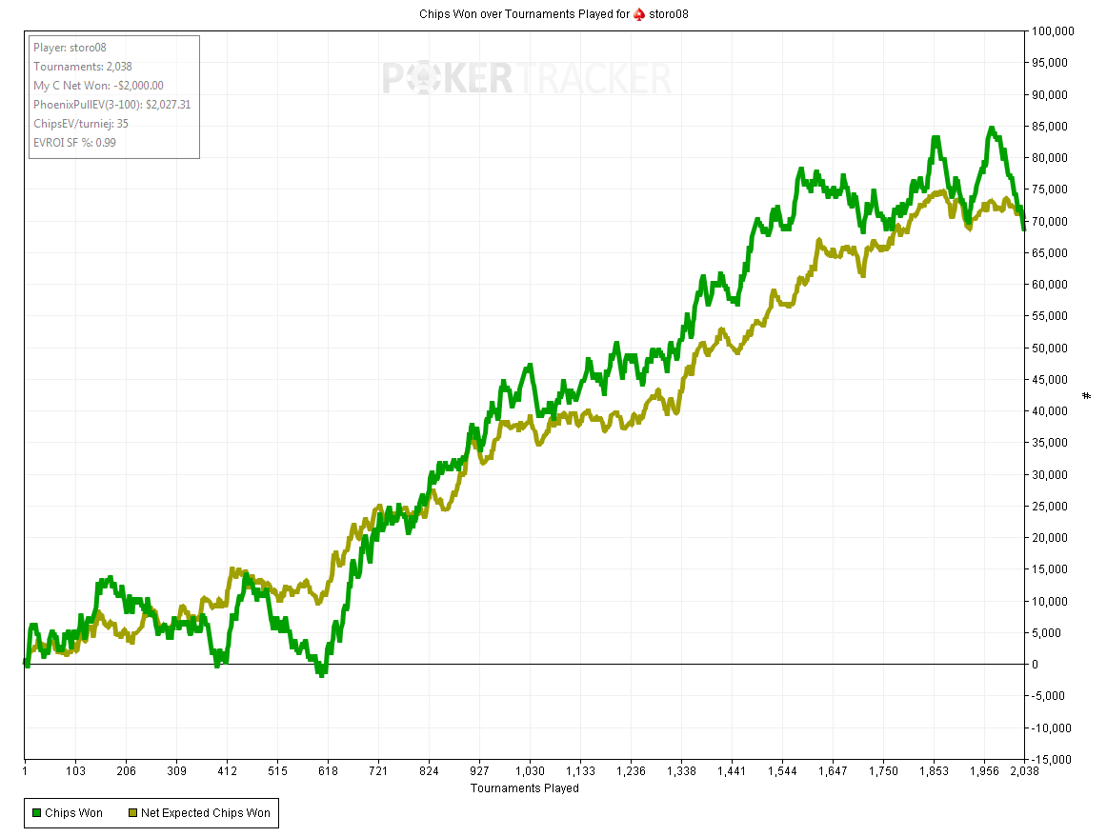The image size is (1107, 837).
Task: Click the 1,030 x-axis tick label
Action: point(530,772)
